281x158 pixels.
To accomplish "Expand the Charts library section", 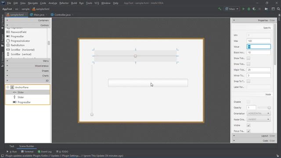I will tap(28, 75).
